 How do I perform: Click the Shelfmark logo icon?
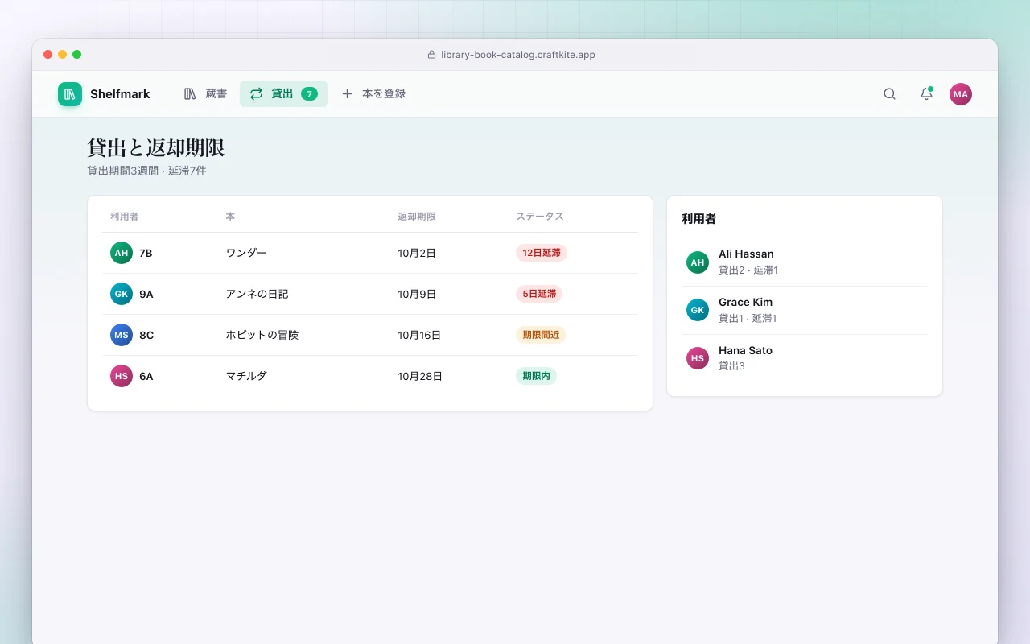coord(70,94)
